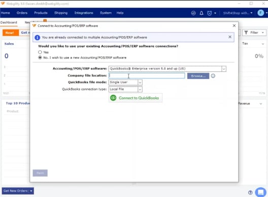Image resolution: width=268 pixels, height=197 pixels.
Task: Open the Products menu
Action: pos(41,13)
